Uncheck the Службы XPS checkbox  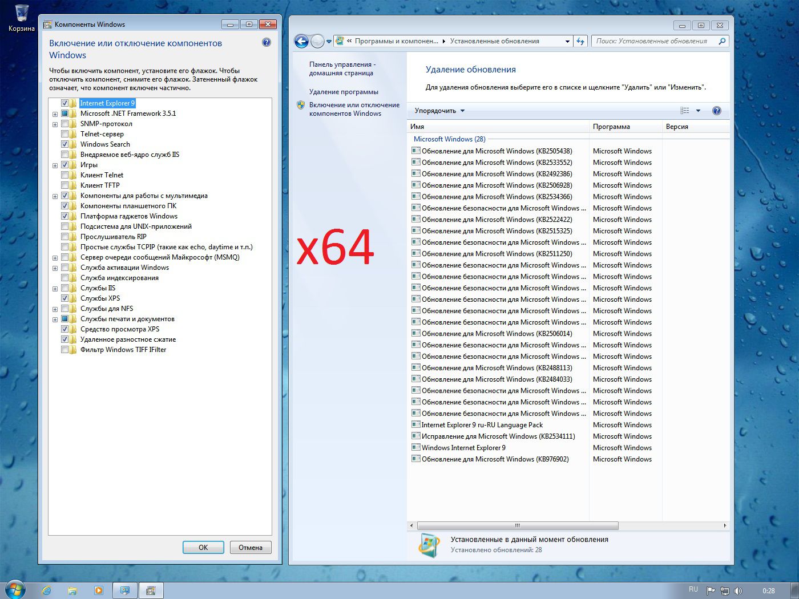pyautogui.click(x=64, y=298)
